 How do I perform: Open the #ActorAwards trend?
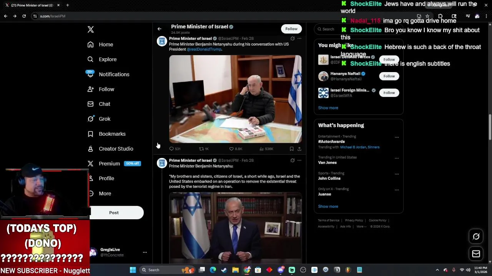331,141
